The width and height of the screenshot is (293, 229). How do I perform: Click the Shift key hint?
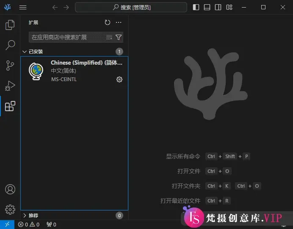coord(230,156)
